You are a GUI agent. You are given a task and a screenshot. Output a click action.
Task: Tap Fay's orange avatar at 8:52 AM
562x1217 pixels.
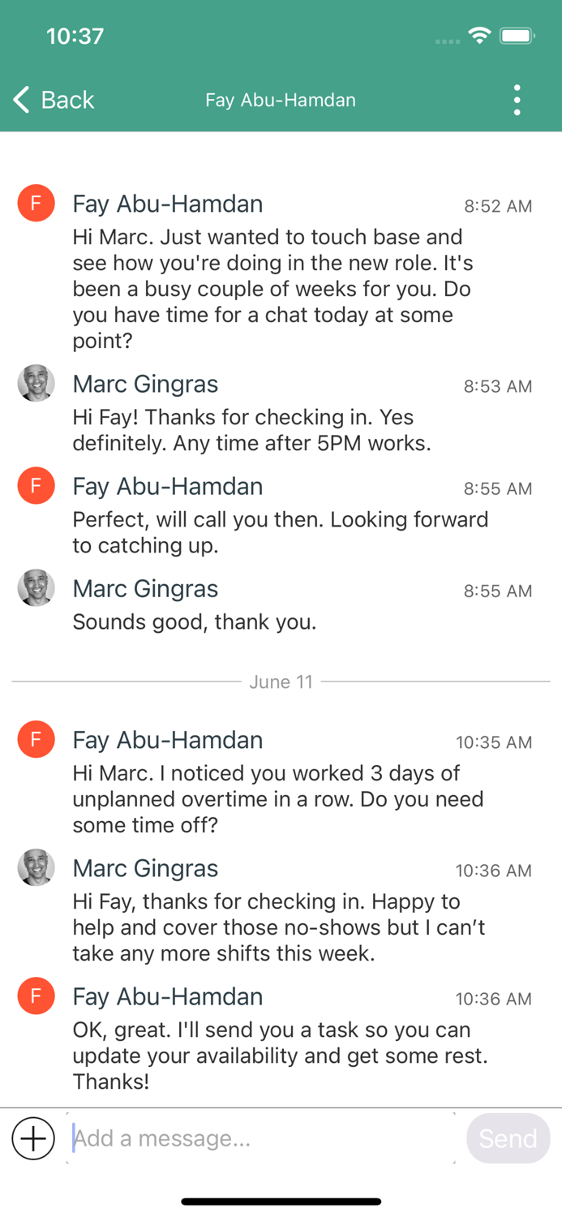(36, 203)
